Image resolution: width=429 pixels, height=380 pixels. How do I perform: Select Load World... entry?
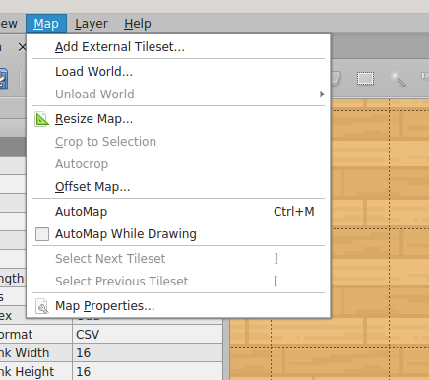click(x=178, y=72)
